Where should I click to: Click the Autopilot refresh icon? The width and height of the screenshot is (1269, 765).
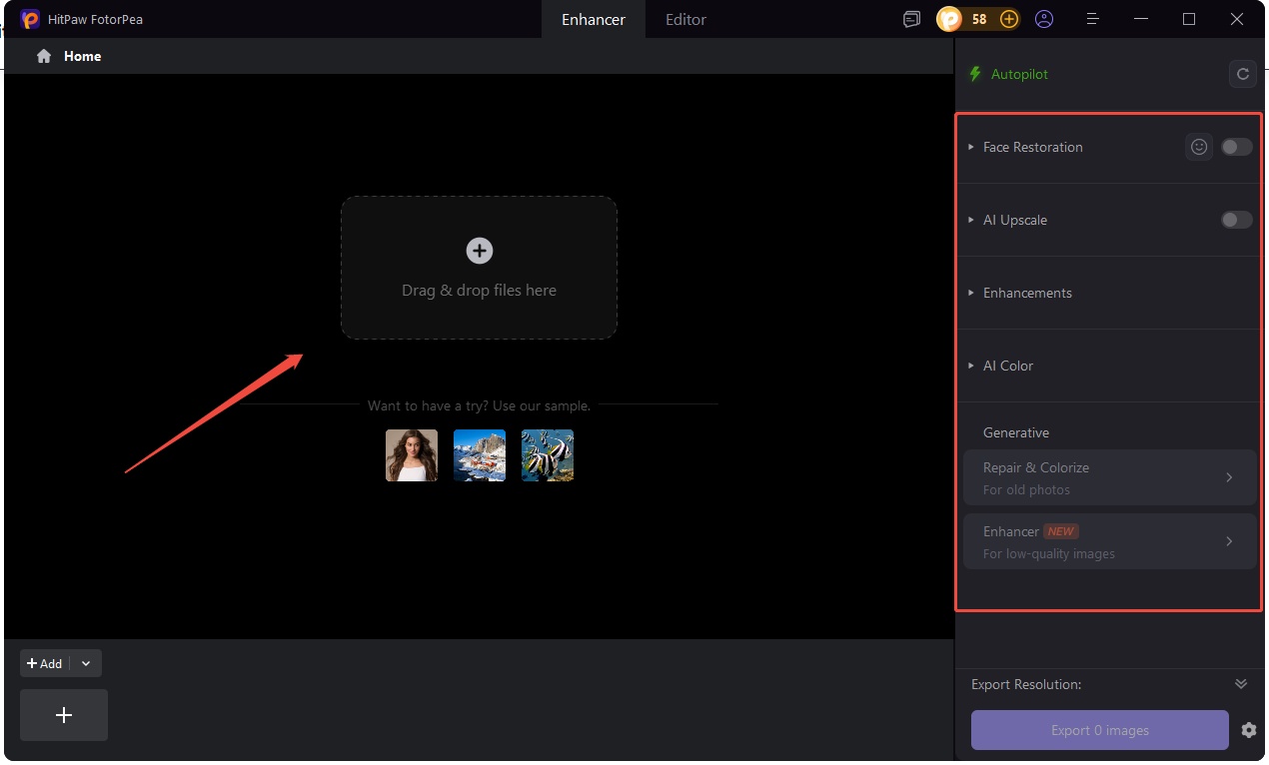[x=1242, y=73]
